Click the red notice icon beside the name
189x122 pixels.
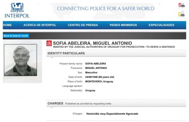click(x=49, y=44)
